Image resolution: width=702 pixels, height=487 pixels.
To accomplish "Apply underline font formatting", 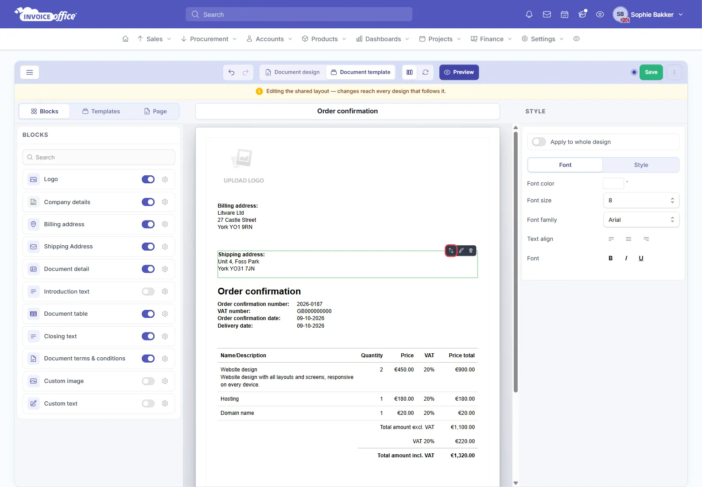I will pyautogui.click(x=641, y=258).
